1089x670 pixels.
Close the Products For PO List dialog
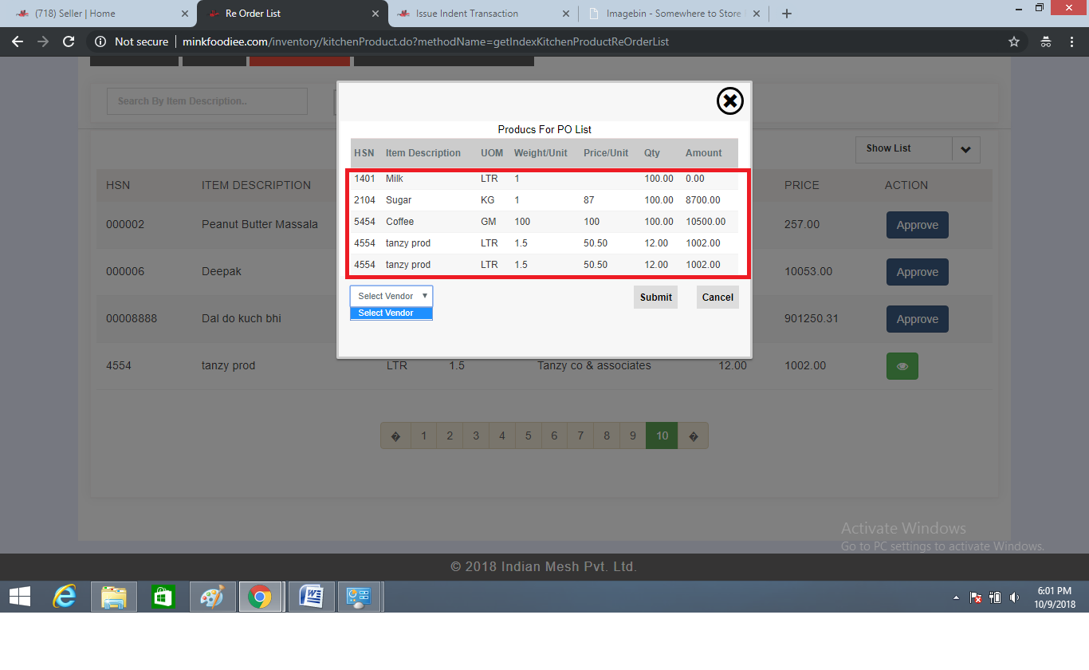pos(729,100)
